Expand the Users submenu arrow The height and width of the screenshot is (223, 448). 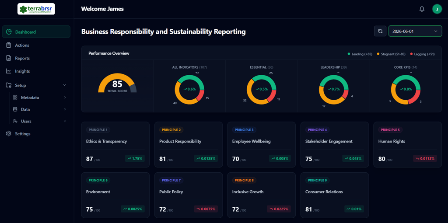click(65, 121)
